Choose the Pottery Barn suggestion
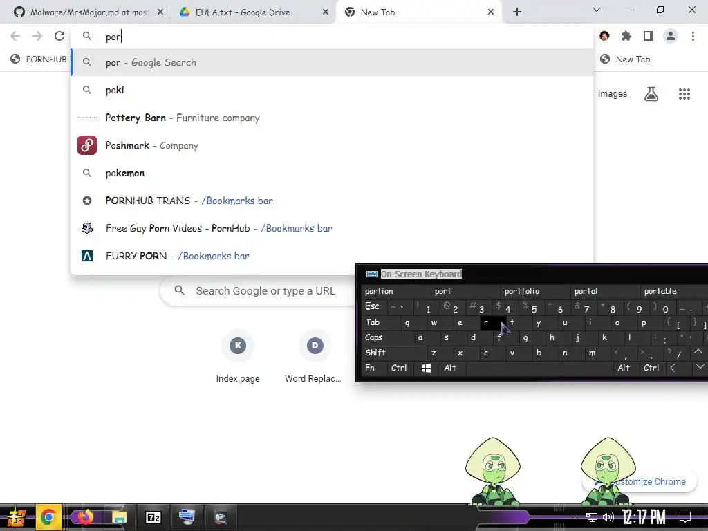Image resolution: width=708 pixels, height=531 pixels. coord(332,118)
